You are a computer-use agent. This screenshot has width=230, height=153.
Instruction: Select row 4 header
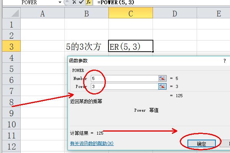click(x=11, y=57)
